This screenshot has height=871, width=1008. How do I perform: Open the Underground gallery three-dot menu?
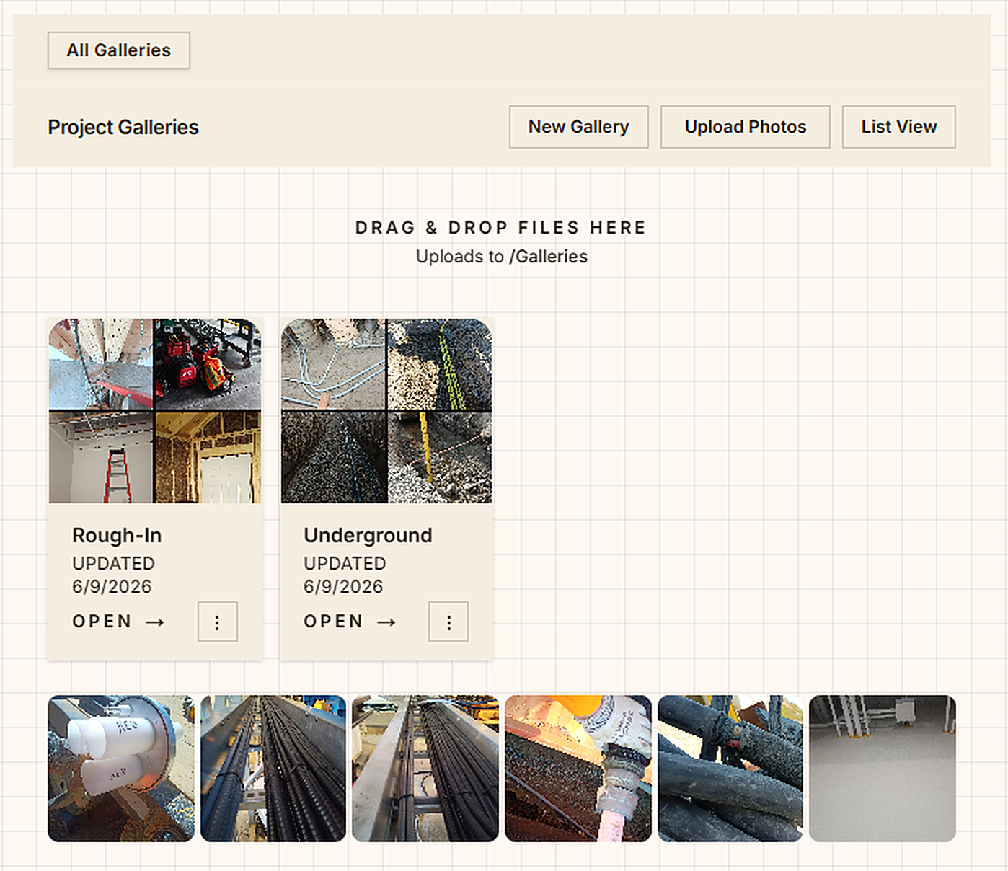pos(448,622)
